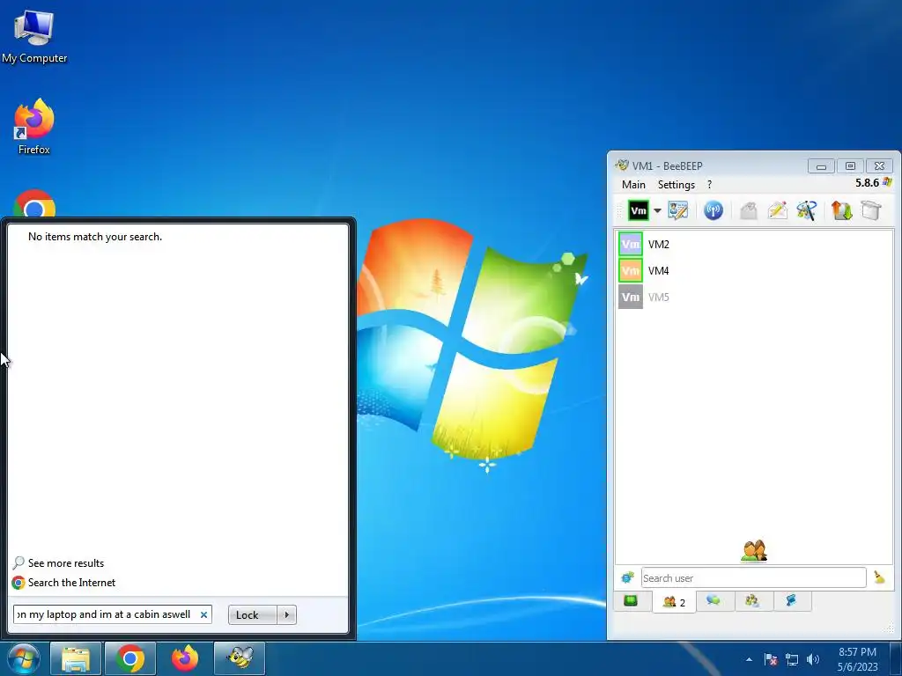Click the VM4 orange avatar thumbnail

coord(631,271)
